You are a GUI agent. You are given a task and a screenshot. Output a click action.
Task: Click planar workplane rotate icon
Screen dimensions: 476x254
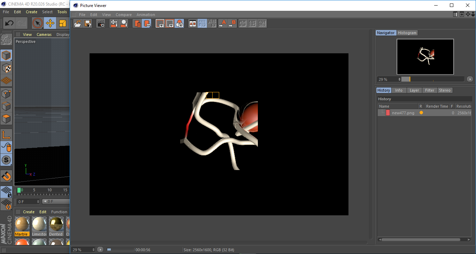[x=6, y=204]
